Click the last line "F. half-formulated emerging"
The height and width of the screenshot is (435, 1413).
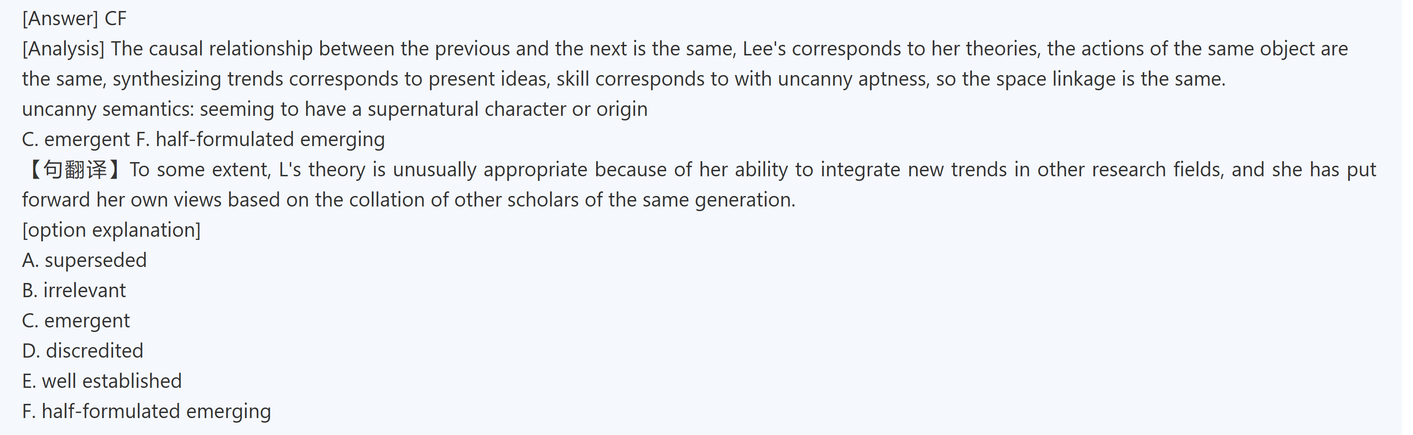coord(147,411)
